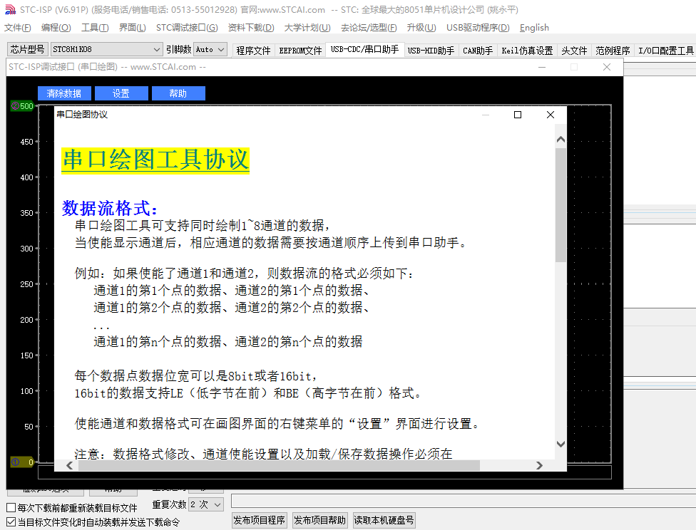The width and height of the screenshot is (696, 530).
Task: Click the 数据流格式 heading text
Action: click(x=110, y=208)
